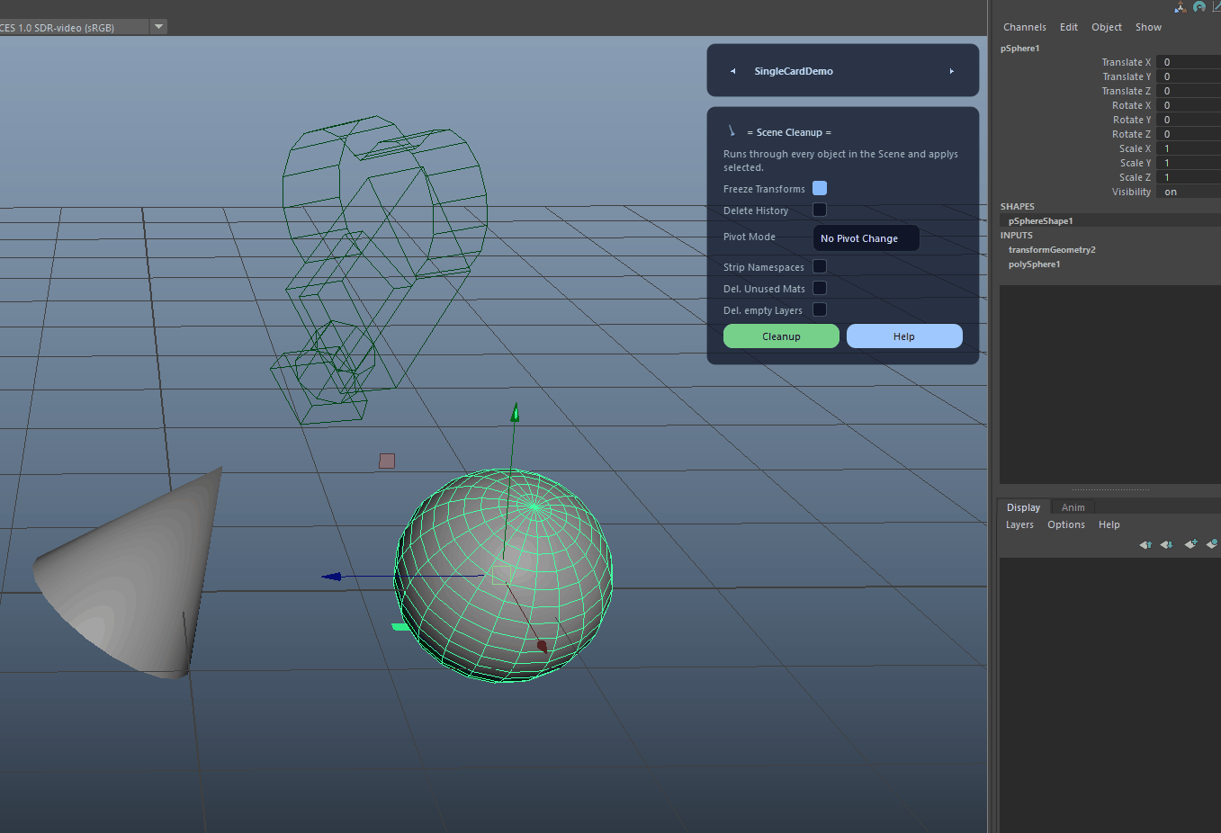1221x833 pixels.
Task: Open the No Pivot Change dropdown
Action: tap(866, 238)
